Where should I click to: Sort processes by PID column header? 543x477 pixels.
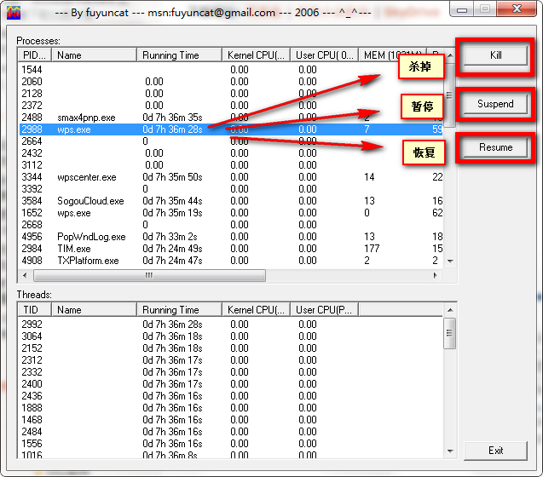[34, 55]
